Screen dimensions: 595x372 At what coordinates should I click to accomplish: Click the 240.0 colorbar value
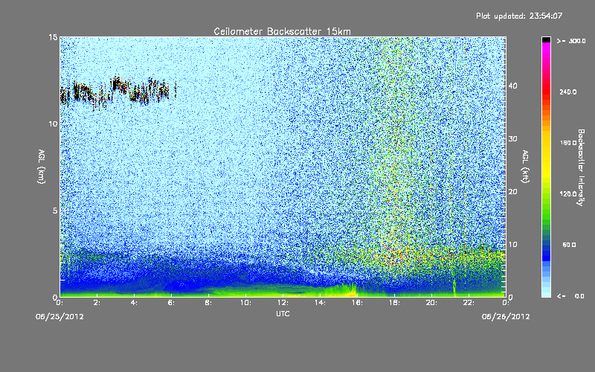click(x=568, y=92)
